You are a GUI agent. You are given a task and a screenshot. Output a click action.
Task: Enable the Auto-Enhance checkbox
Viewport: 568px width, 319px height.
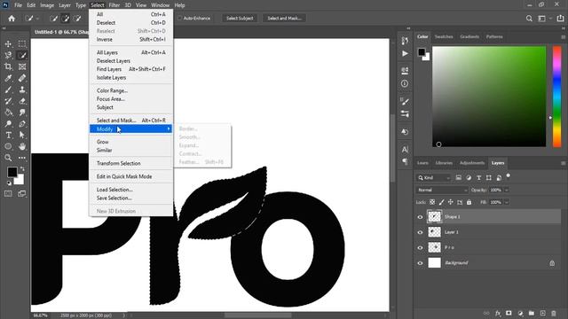tap(179, 18)
